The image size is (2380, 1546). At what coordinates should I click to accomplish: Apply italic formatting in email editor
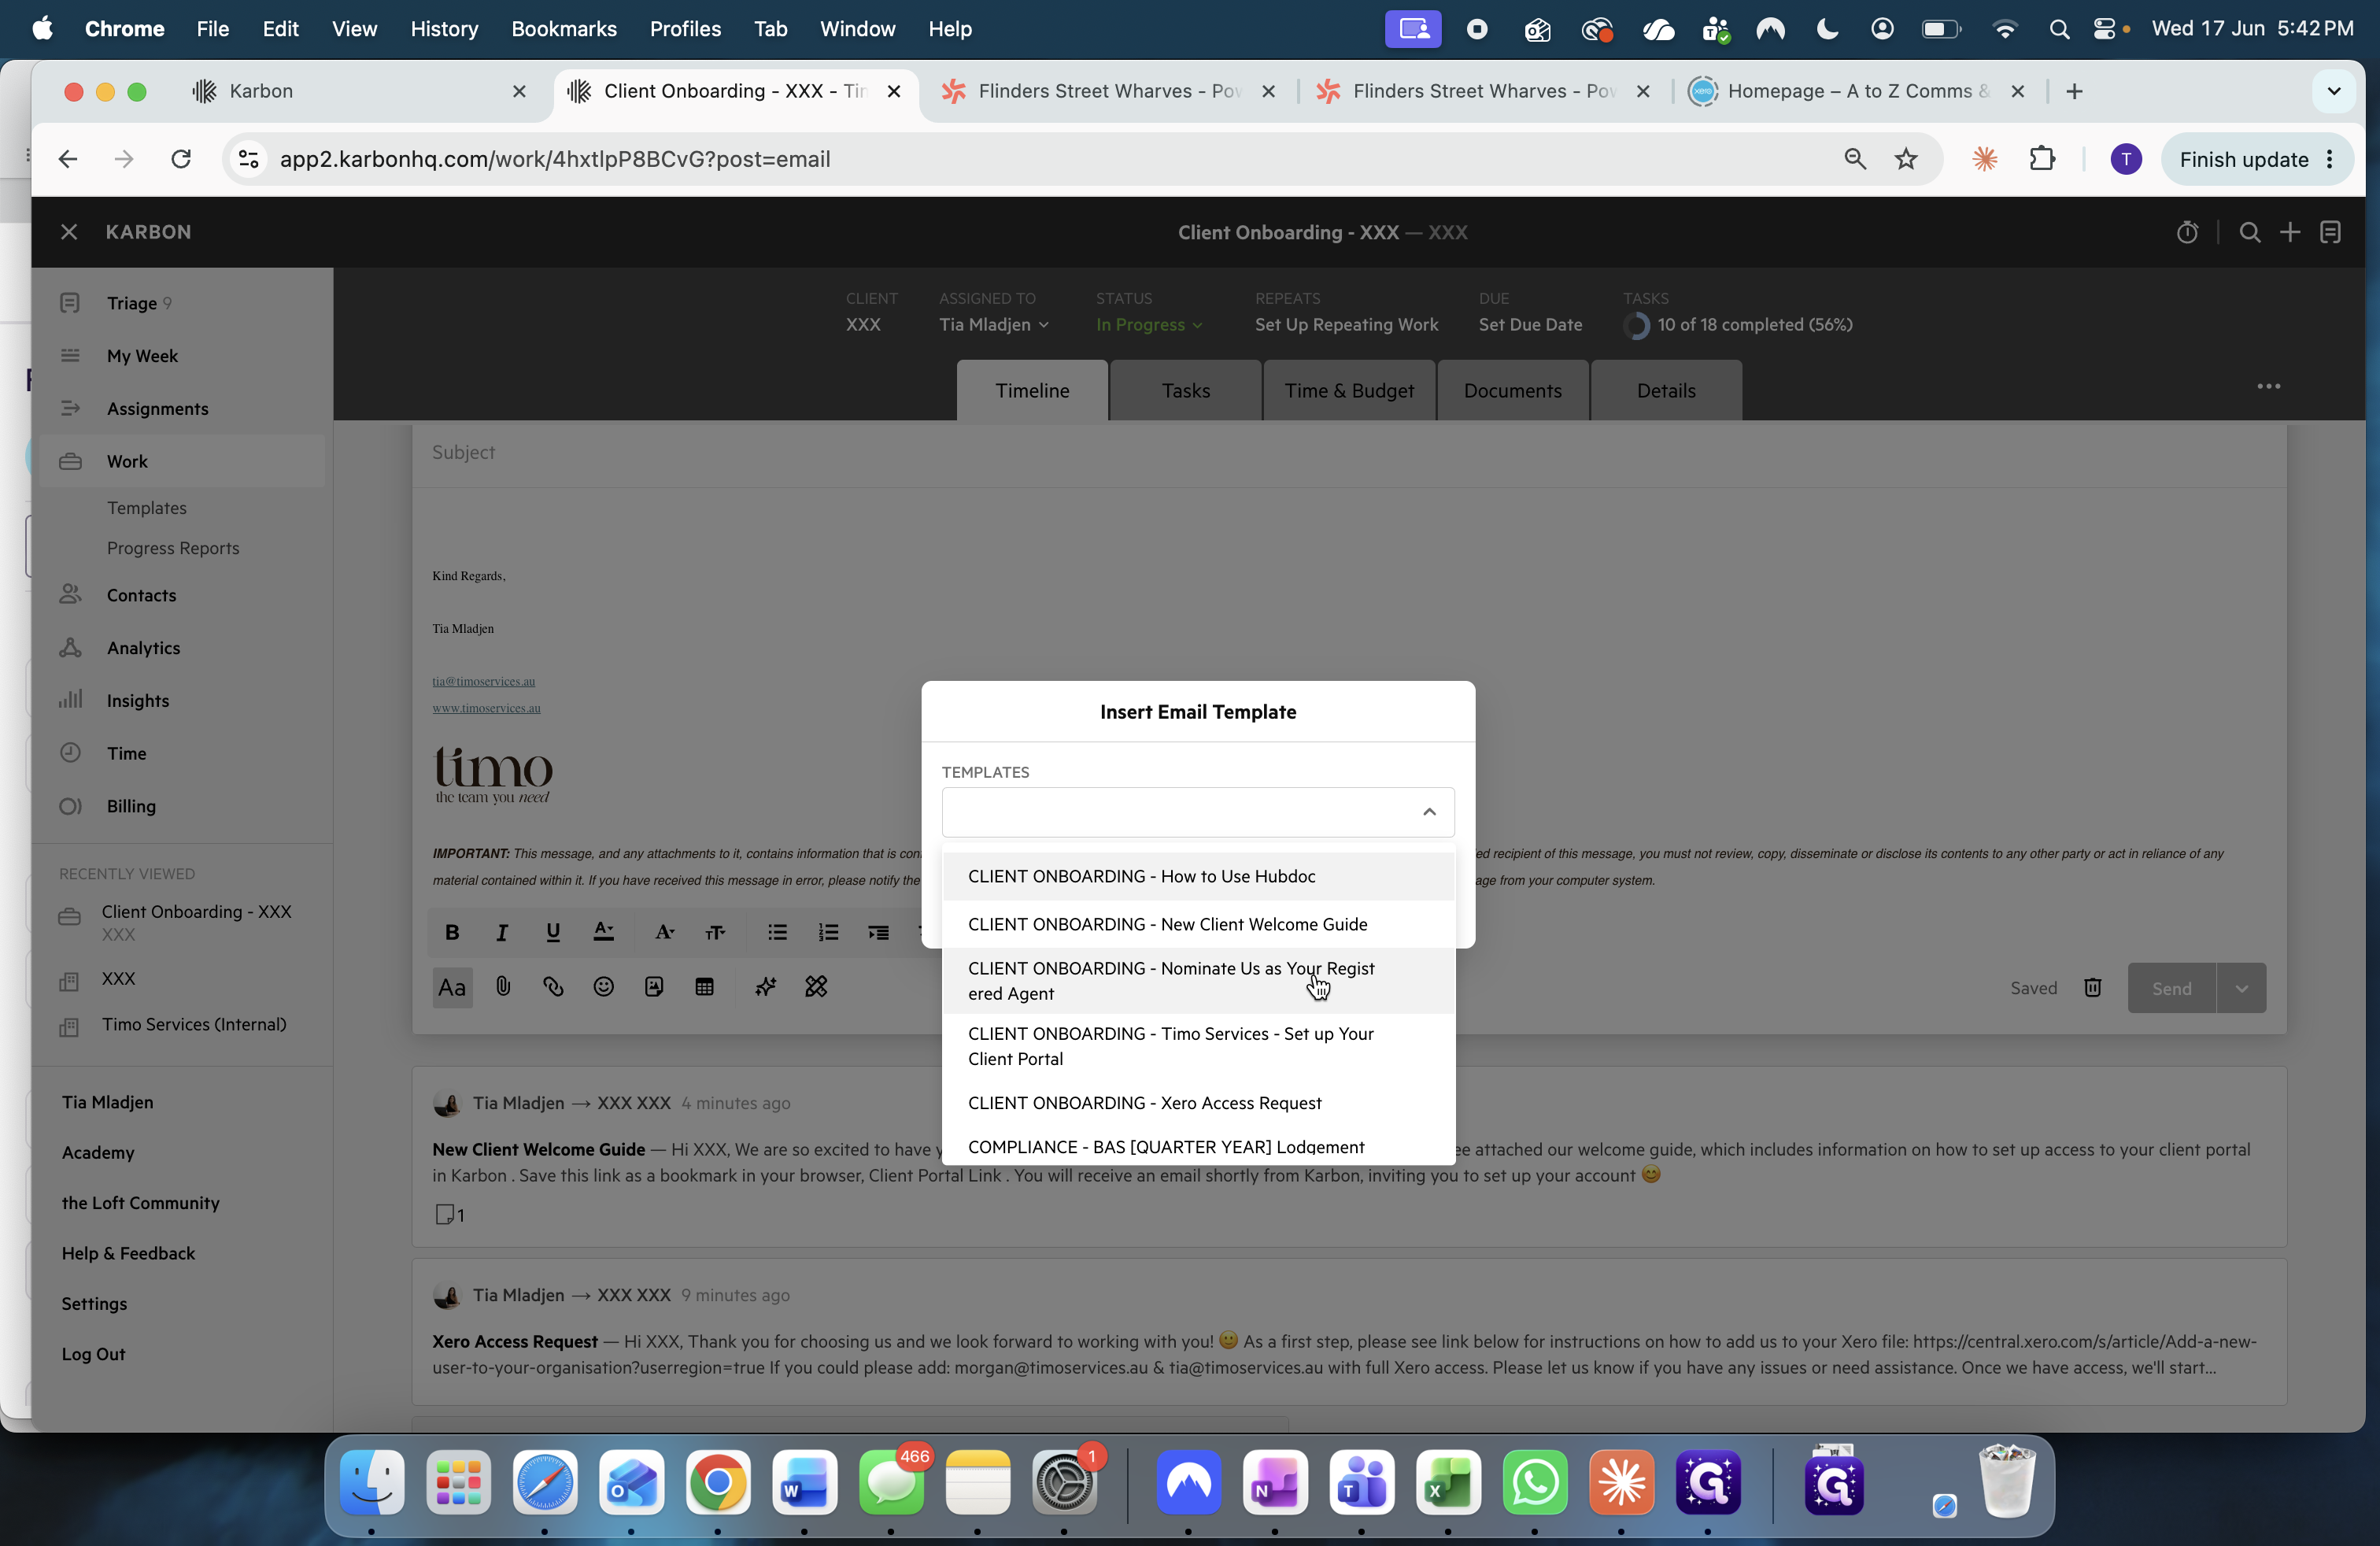tap(502, 932)
